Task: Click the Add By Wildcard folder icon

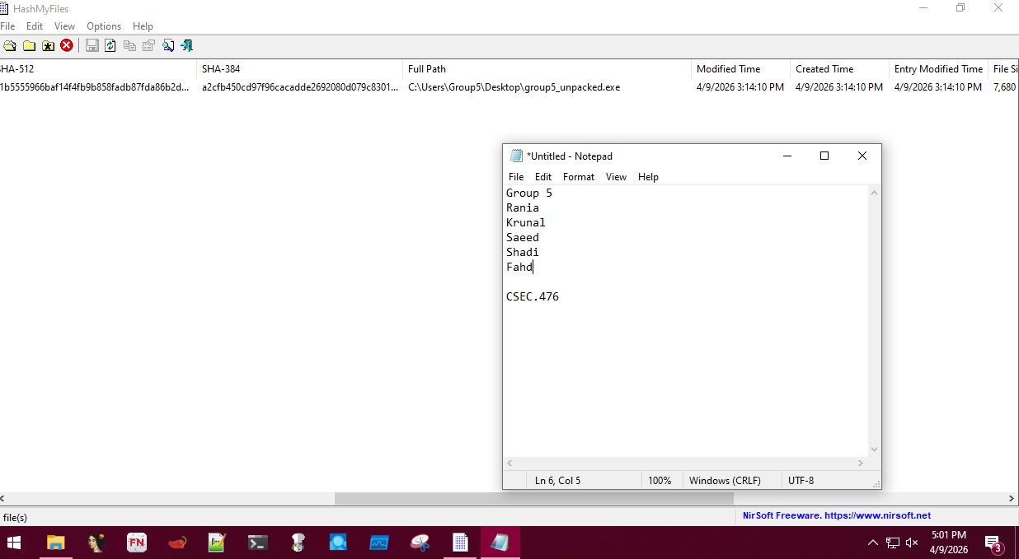Action: [48, 46]
